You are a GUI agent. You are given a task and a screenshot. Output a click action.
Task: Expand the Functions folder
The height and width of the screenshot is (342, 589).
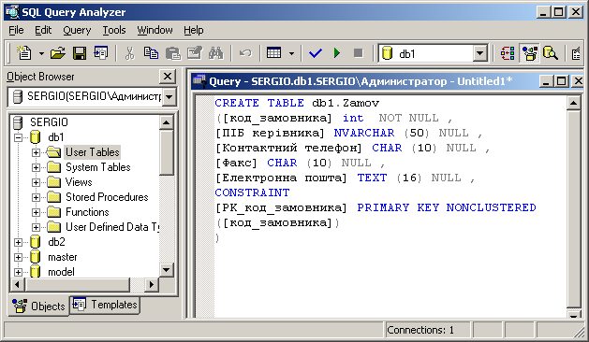tap(36, 213)
